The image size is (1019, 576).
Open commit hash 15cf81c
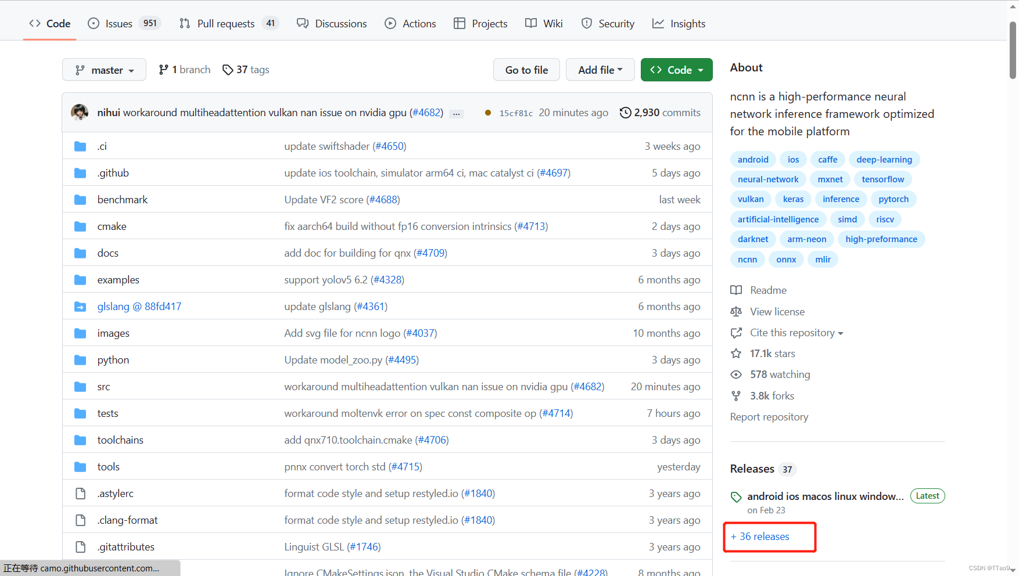516,113
